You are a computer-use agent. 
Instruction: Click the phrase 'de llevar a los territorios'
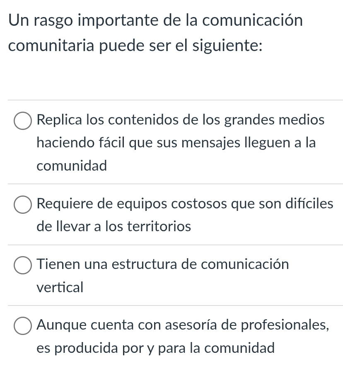pos(114,227)
